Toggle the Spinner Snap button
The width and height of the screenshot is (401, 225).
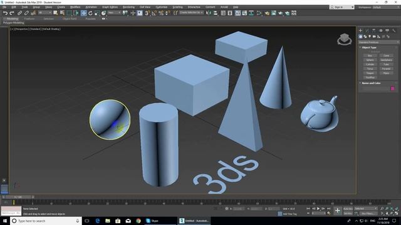tap(167, 13)
